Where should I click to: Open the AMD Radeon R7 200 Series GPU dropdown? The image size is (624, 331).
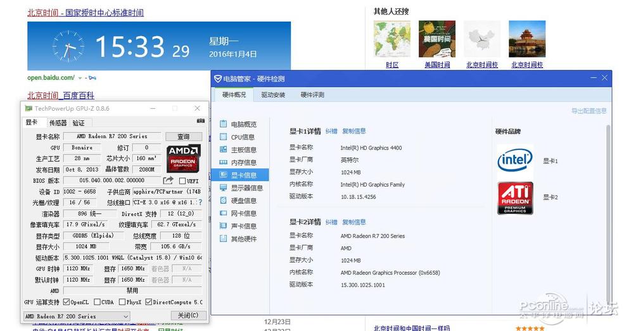pos(77,316)
